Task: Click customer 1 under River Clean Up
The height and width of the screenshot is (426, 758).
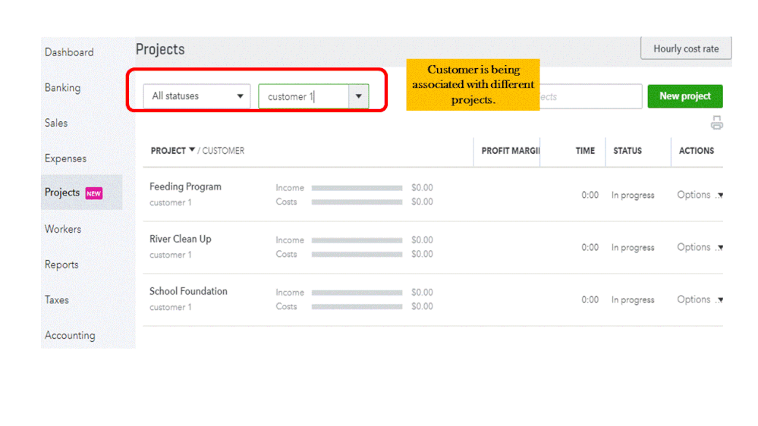Action: click(x=170, y=255)
